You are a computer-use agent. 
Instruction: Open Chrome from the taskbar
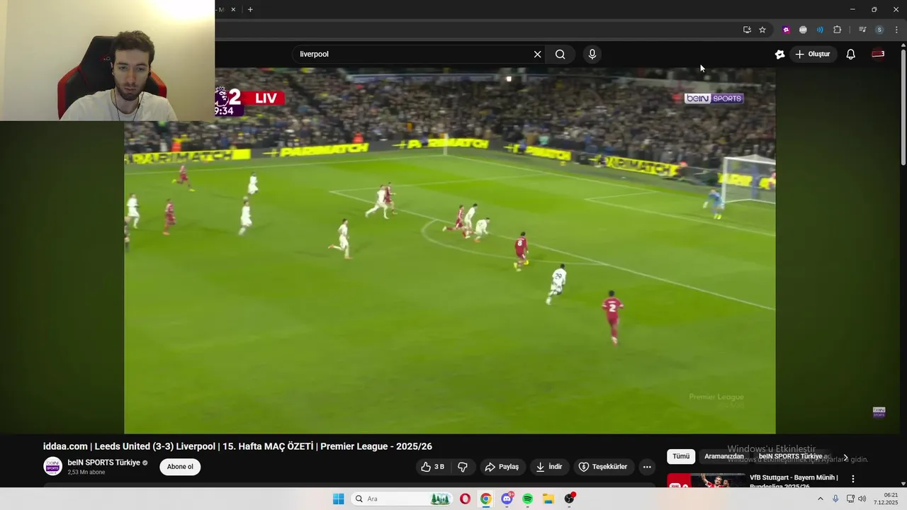coord(485,499)
